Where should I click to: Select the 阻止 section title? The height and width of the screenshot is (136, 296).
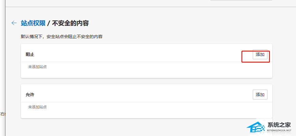coord(30,55)
